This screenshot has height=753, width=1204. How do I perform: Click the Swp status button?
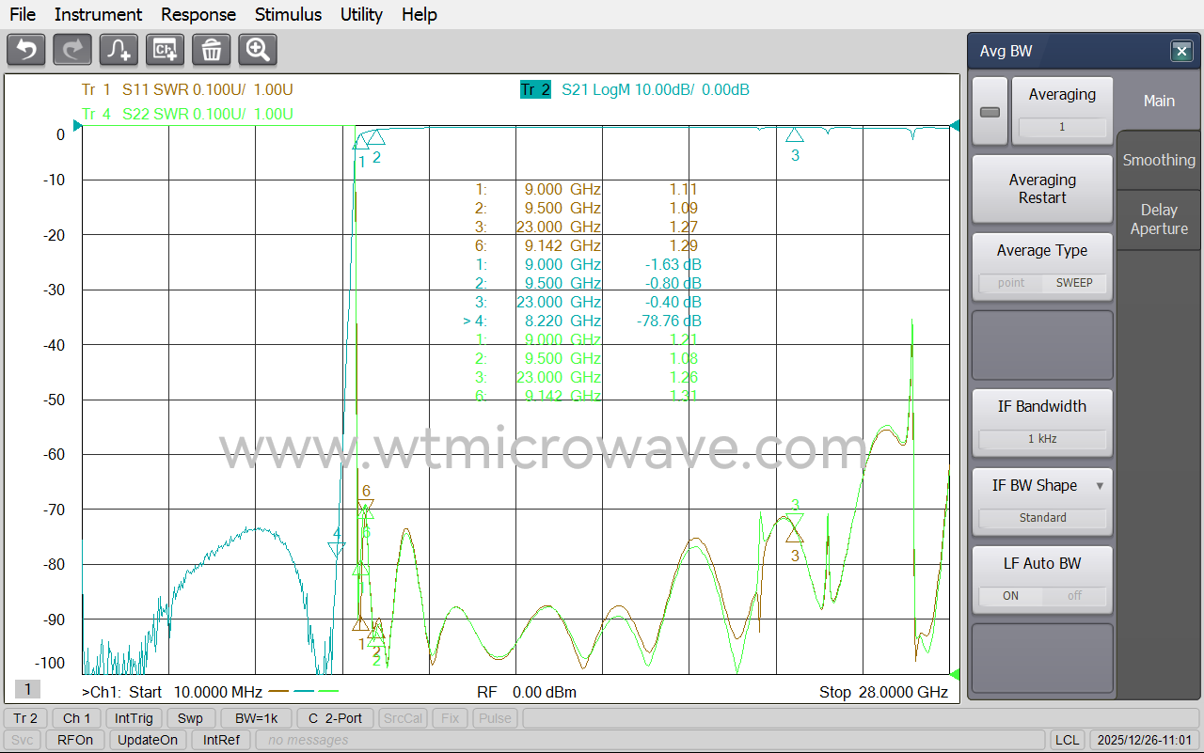coord(190,718)
